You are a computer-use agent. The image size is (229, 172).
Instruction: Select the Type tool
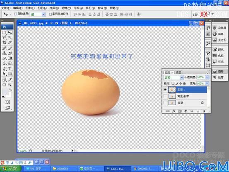(x=10, y=69)
